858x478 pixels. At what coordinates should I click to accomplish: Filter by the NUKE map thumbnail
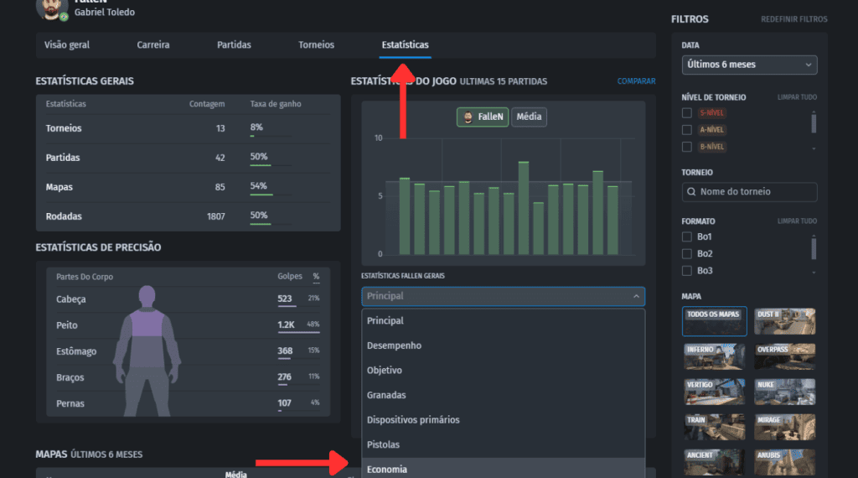(784, 392)
